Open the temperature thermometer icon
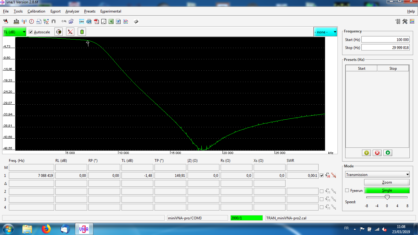 398,21
